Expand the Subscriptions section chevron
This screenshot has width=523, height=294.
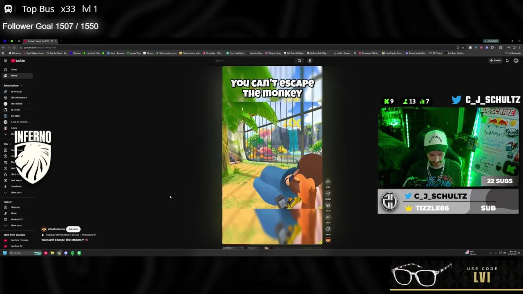tap(21, 85)
